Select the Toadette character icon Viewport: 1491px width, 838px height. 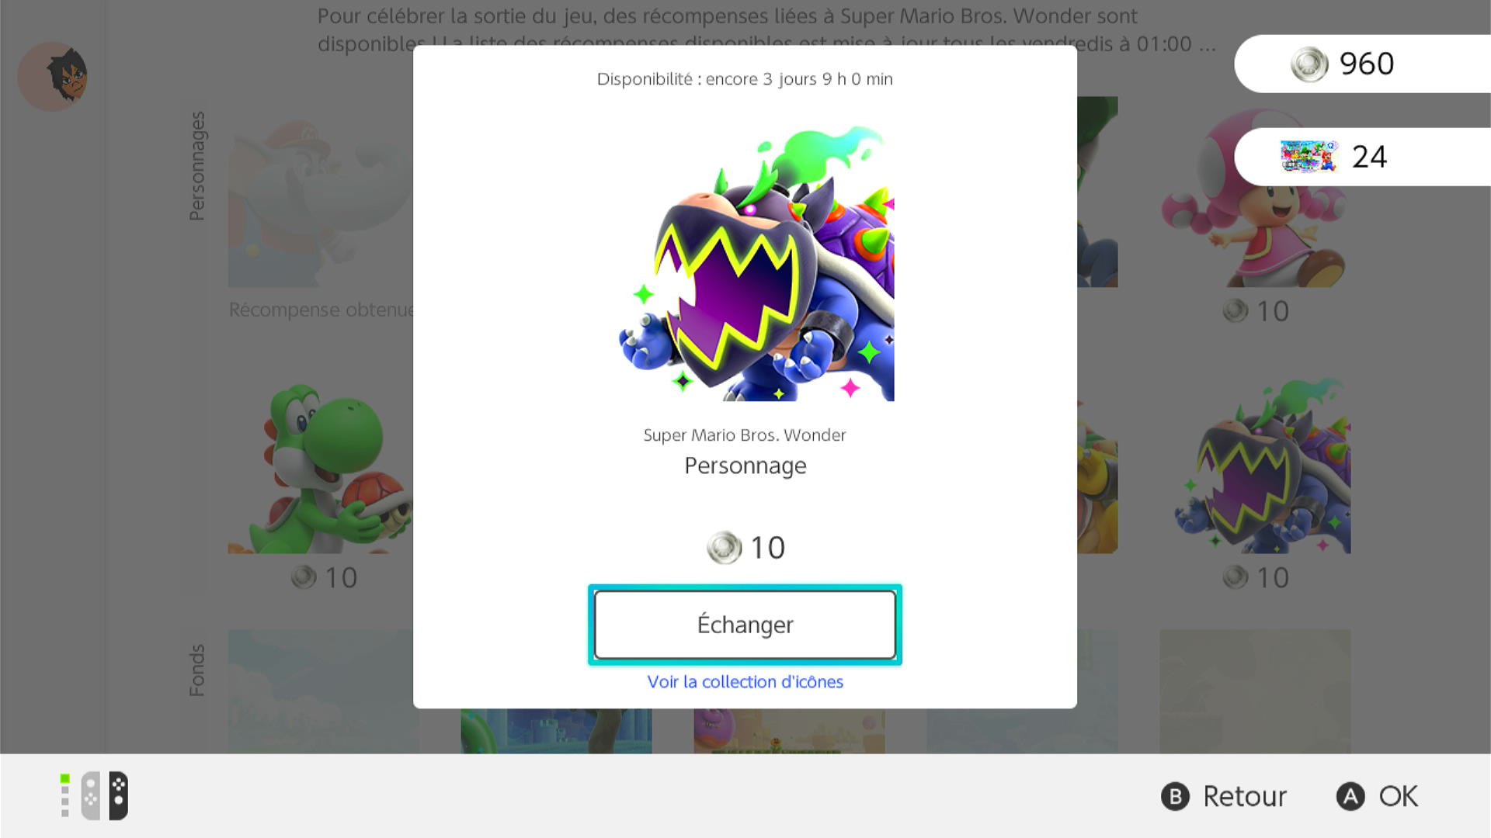pos(1255,192)
